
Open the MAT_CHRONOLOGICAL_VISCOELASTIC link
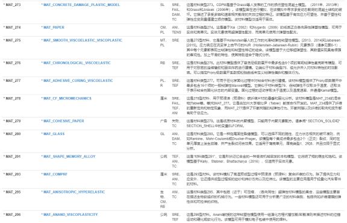point(77,63)
